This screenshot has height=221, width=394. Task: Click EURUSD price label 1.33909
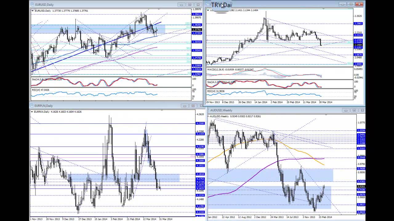(197, 65)
